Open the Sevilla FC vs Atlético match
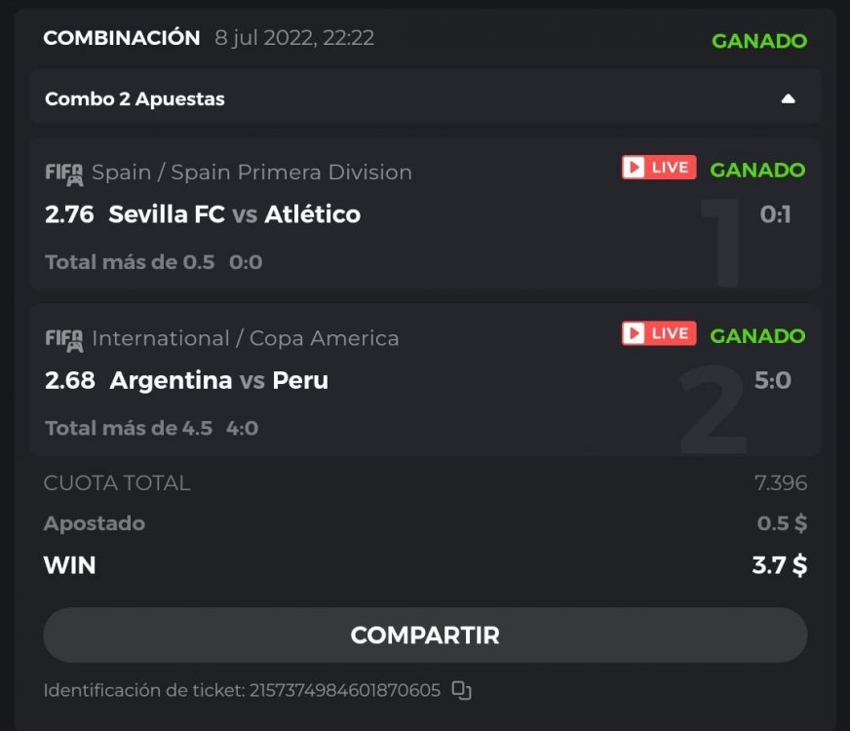This screenshot has width=850, height=731. 235,214
